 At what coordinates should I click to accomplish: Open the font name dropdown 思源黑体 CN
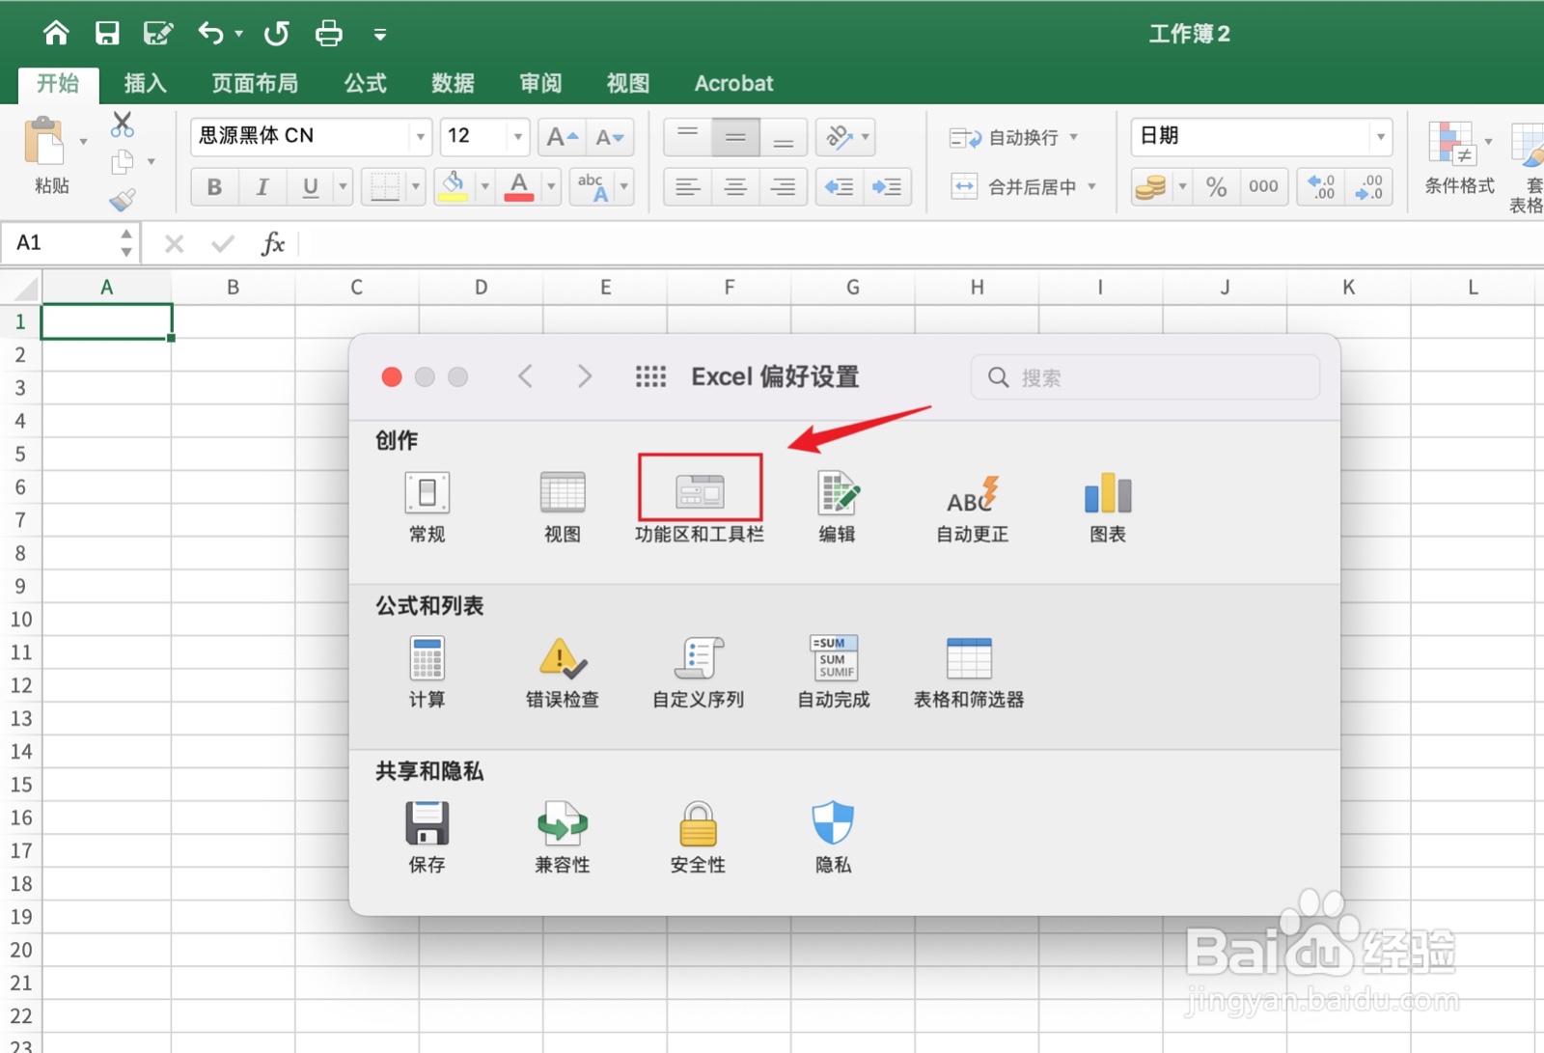(420, 137)
